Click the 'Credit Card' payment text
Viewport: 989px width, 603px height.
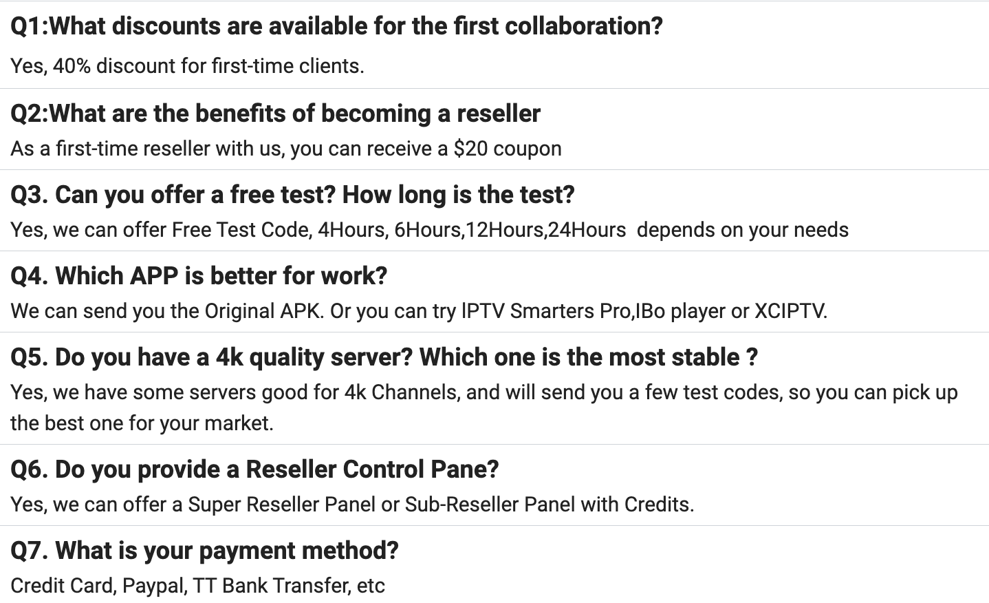point(62,586)
